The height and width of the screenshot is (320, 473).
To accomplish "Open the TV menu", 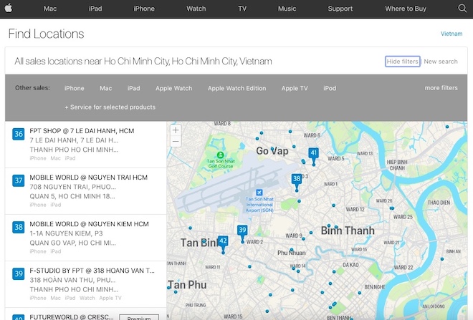I will 242,9.
